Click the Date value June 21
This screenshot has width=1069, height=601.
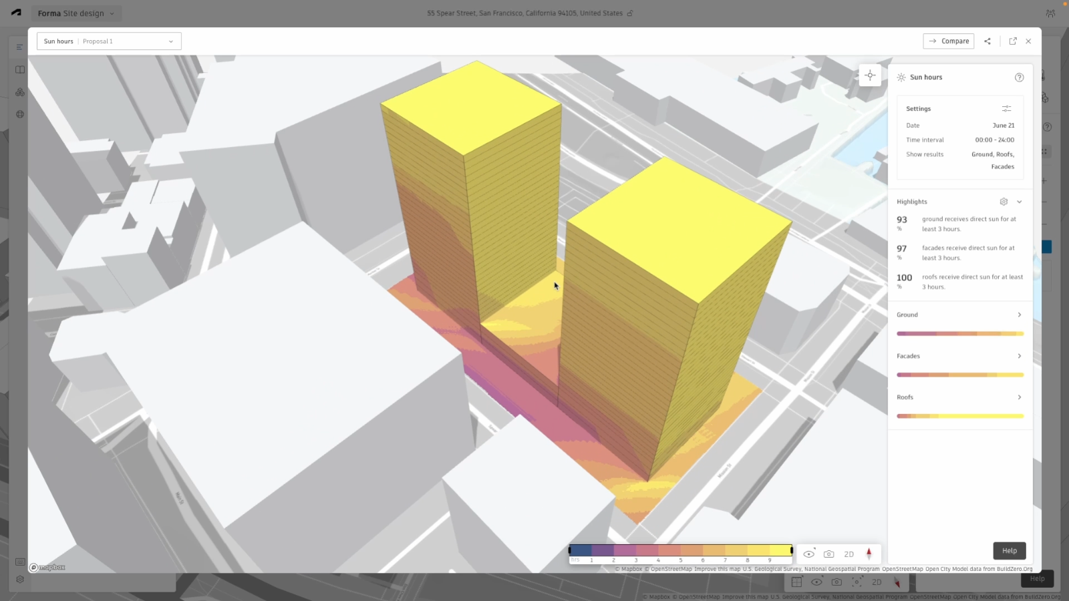click(x=1004, y=126)
